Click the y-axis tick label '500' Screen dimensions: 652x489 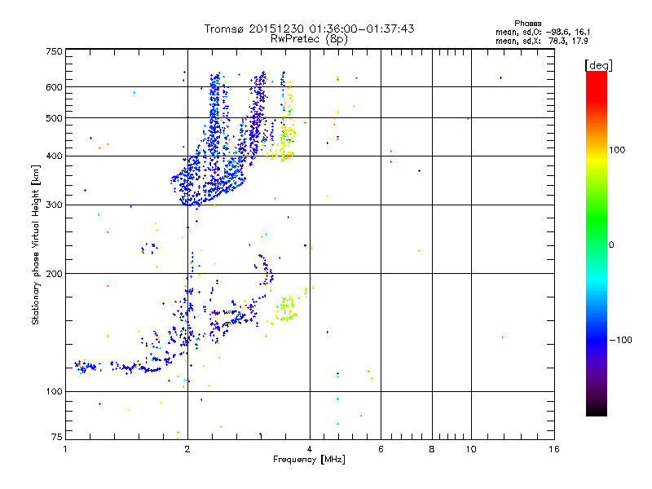[x=54, y=118]
